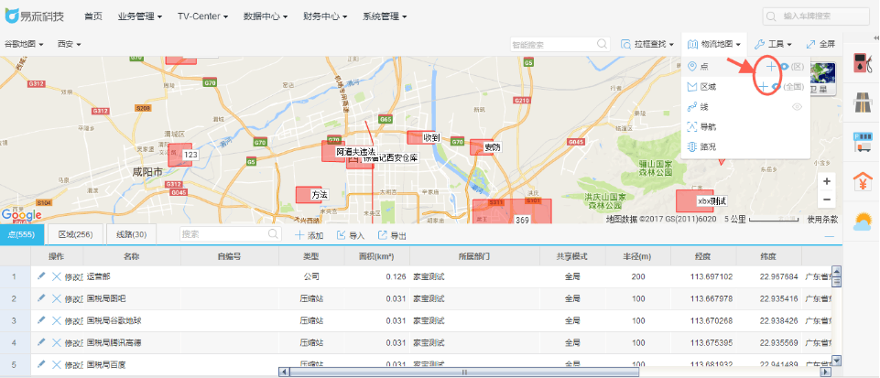
Task: Click the 全屏 fullscreen button
Action: 821,44
